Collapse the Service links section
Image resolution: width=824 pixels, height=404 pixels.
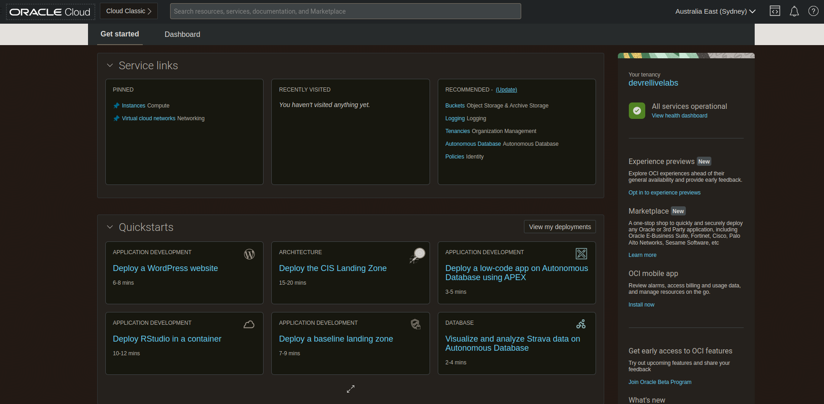tap(110, 66)
